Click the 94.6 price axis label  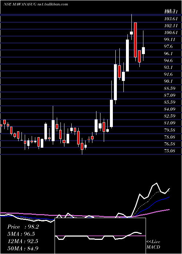[x=169, y=61]
